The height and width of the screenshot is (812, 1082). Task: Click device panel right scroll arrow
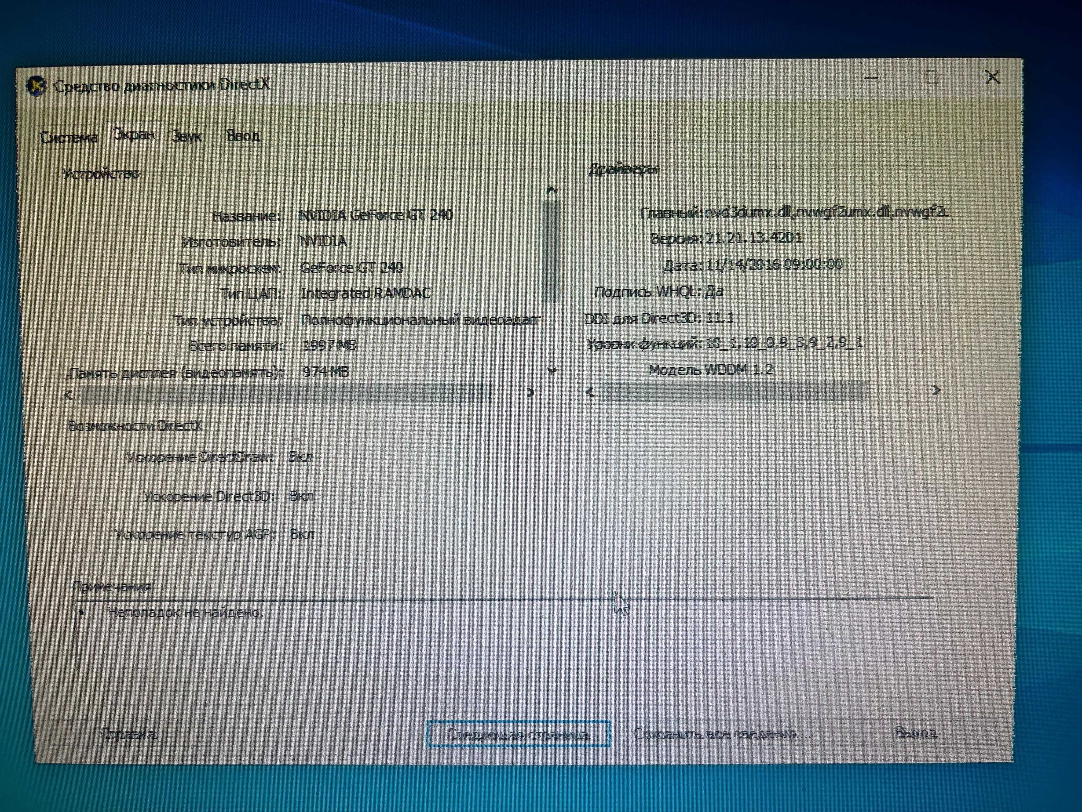click(x=530, y=393)
